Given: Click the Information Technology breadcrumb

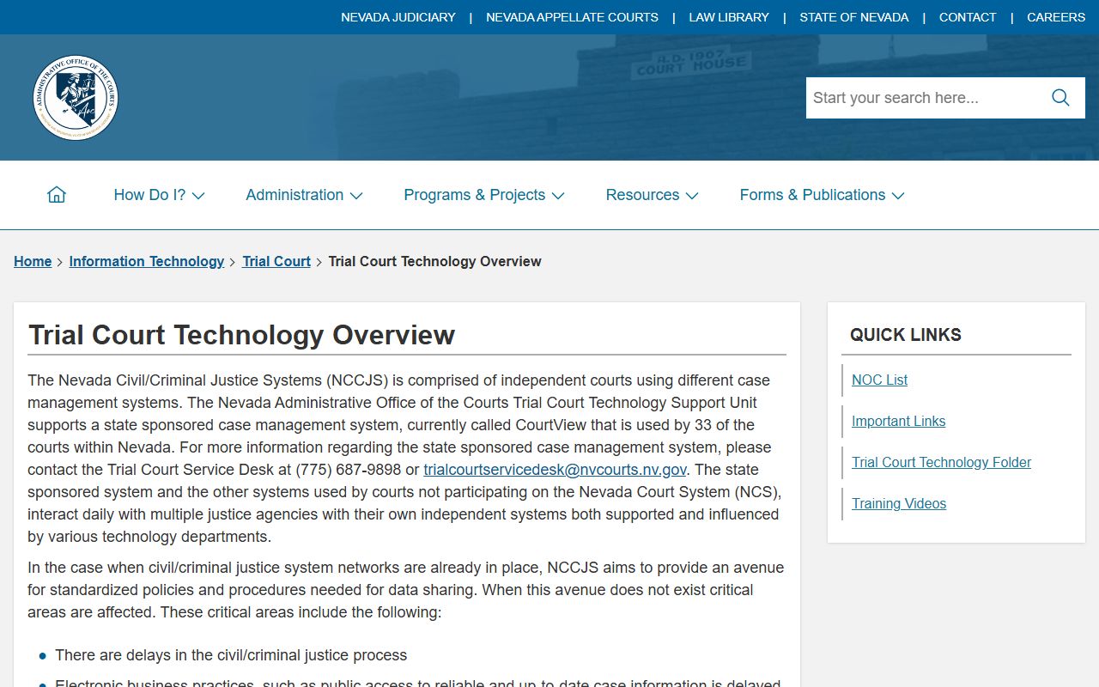Looking at the screenshot, I should tap(147, 261).
